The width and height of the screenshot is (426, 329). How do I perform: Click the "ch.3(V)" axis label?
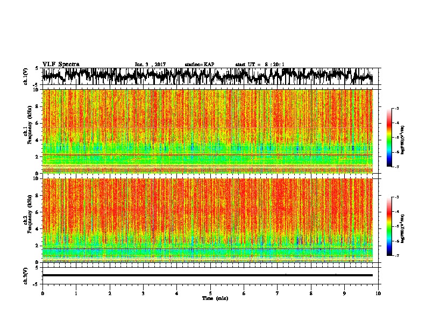25,276
